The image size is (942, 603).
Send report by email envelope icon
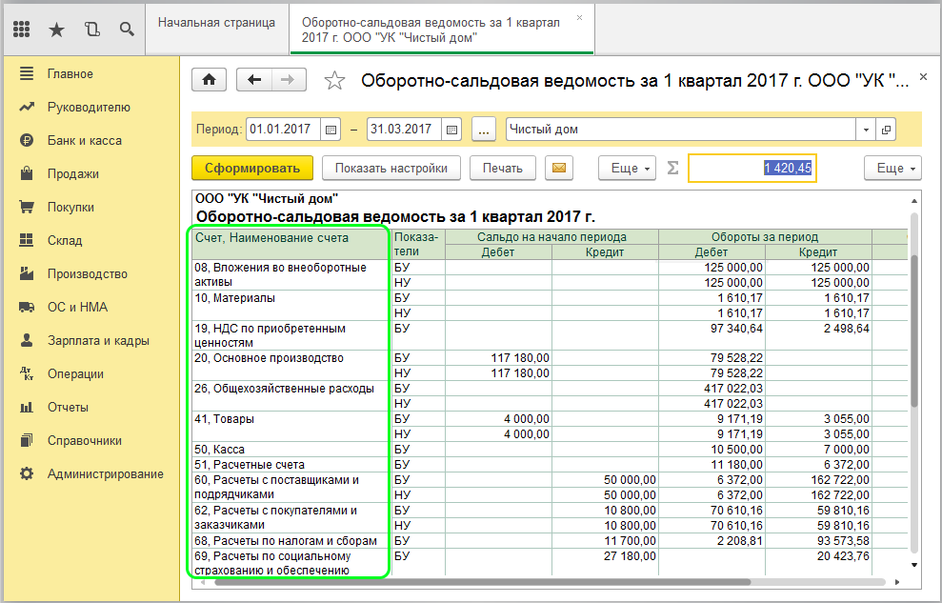point(558,169)
